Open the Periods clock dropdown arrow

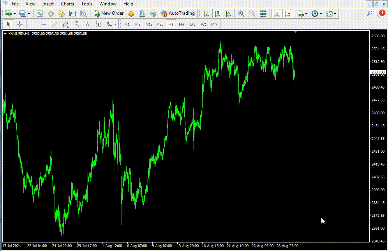coord(321,14)
